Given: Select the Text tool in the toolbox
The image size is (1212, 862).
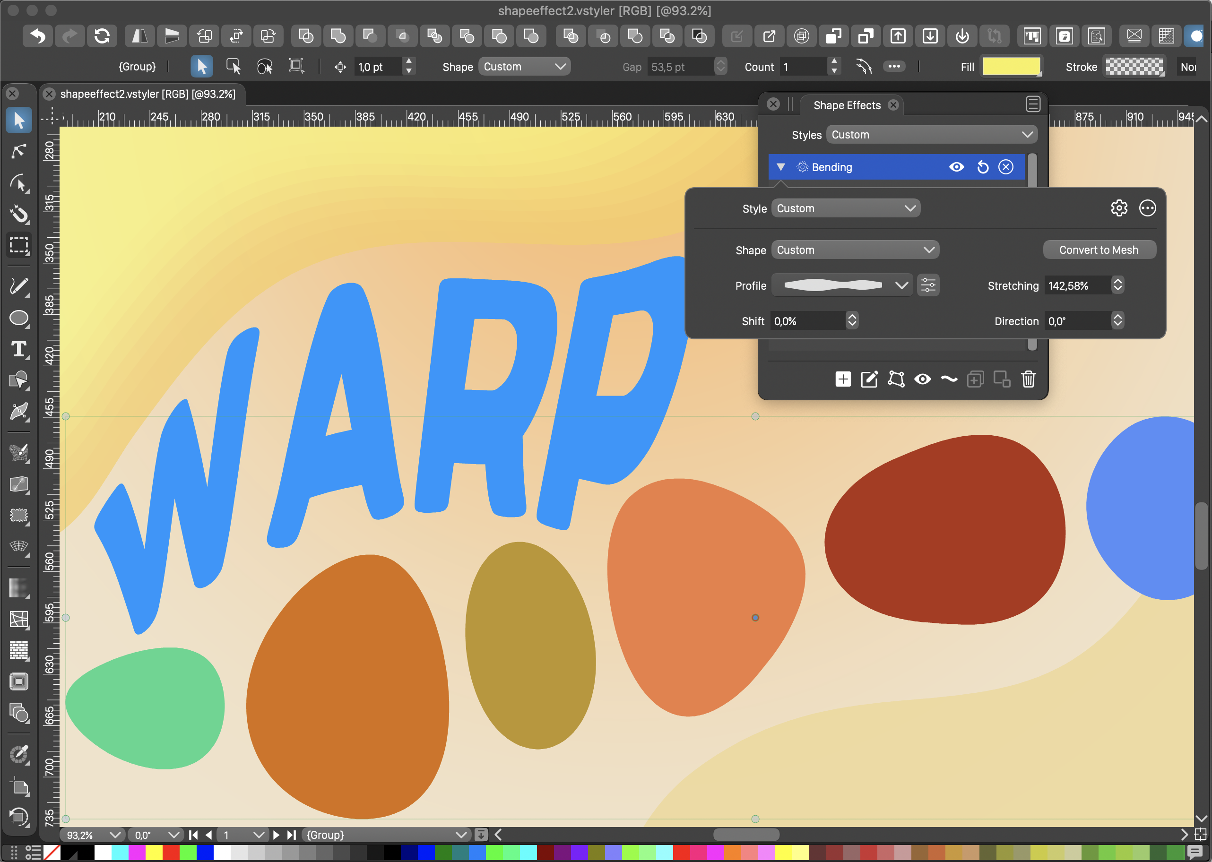Looking at the screenshot, I should (19, 349).
